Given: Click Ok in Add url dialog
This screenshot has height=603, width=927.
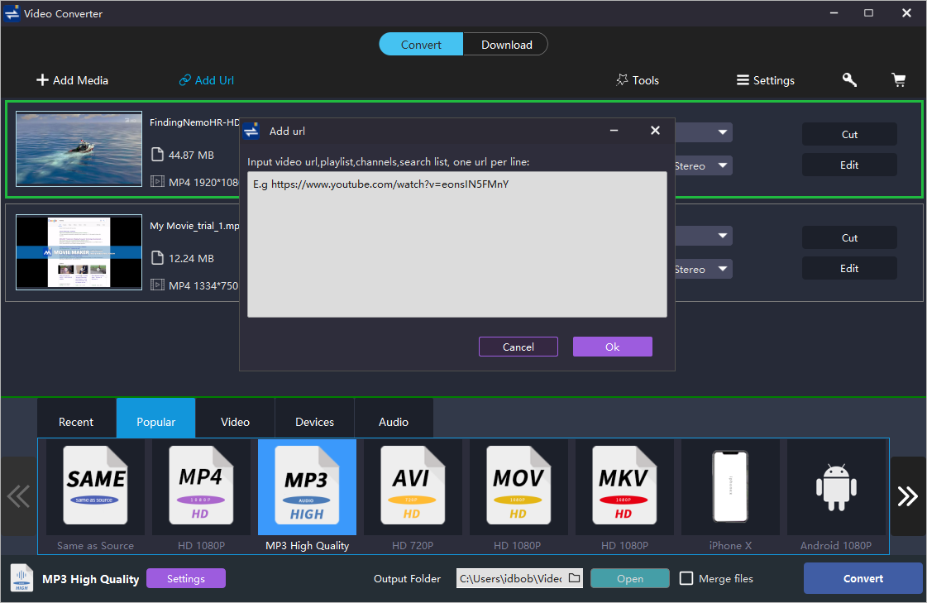Looking at the screenshot, I should click(x=613, y=347).
